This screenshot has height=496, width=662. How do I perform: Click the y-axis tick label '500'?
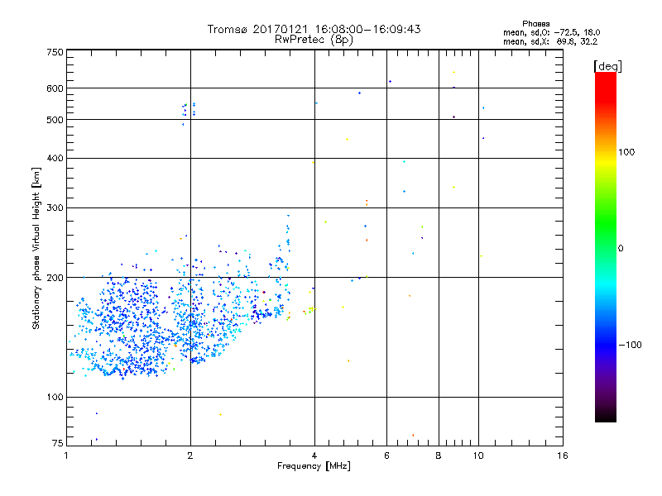pos(55,120)
